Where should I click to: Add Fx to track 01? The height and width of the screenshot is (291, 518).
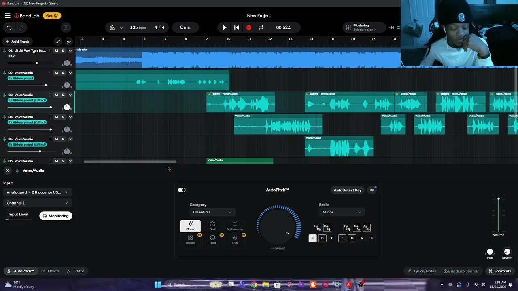pos(12,56)
